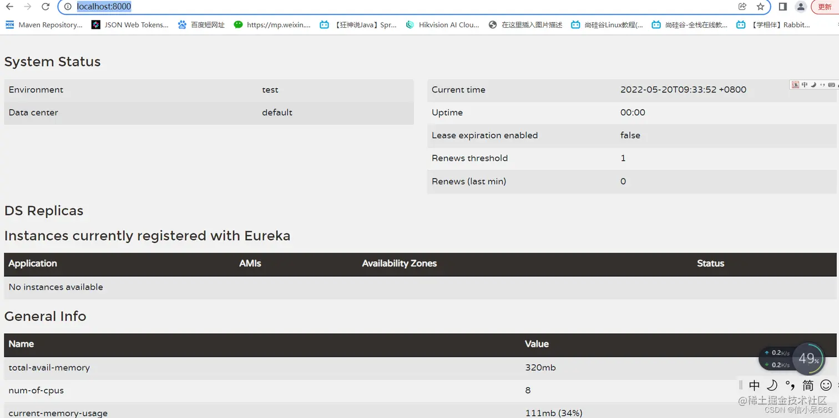Click the Availability Zones column header
The image size is (839, 418).
400,263
